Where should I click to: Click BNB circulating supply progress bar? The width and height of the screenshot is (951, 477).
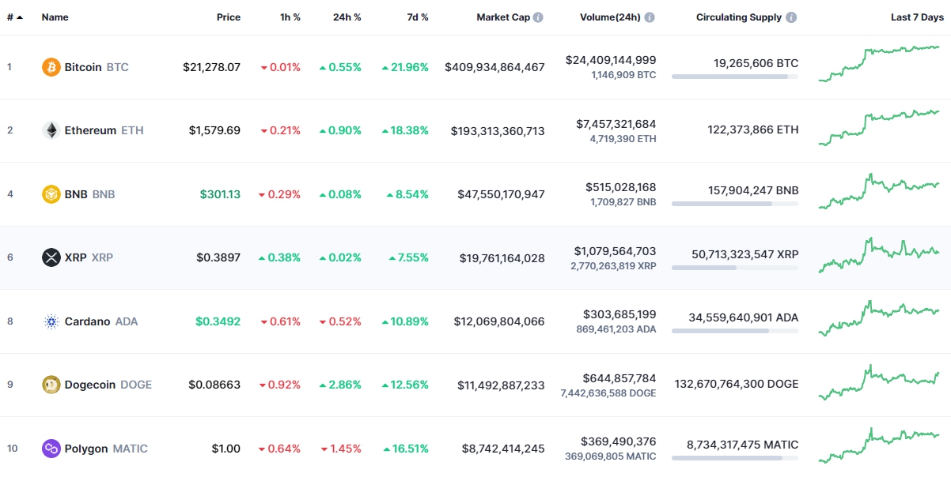tap(735, 204)
